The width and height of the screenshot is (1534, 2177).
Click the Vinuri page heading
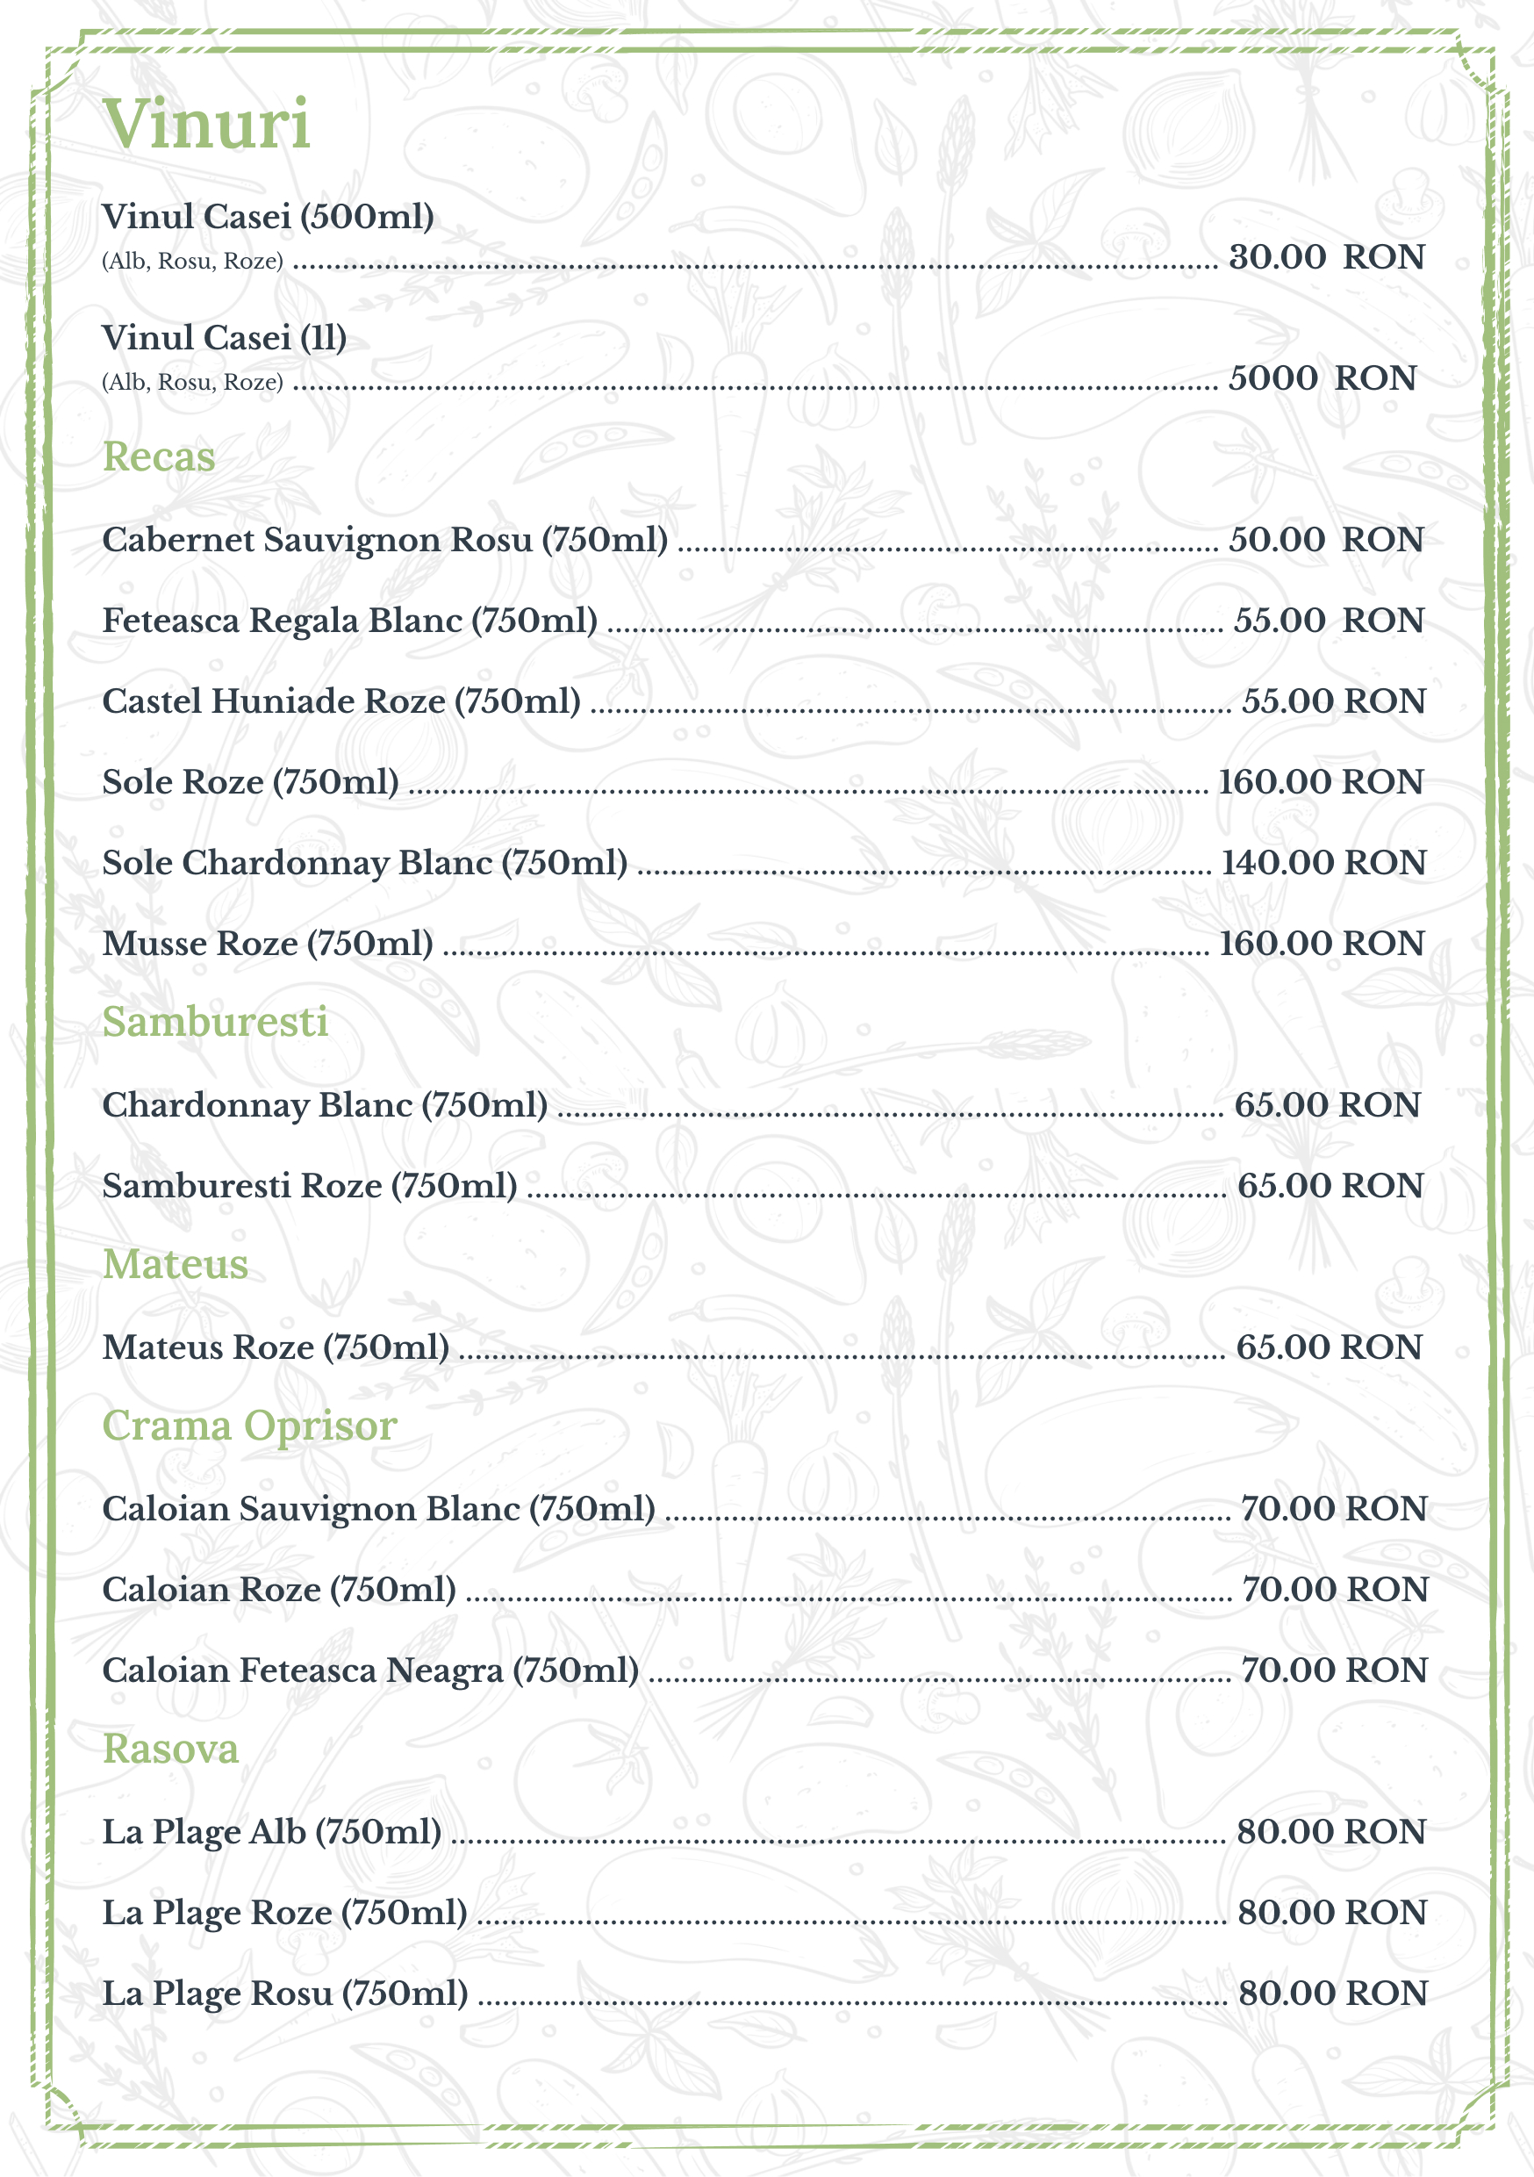tap(207, 126)
